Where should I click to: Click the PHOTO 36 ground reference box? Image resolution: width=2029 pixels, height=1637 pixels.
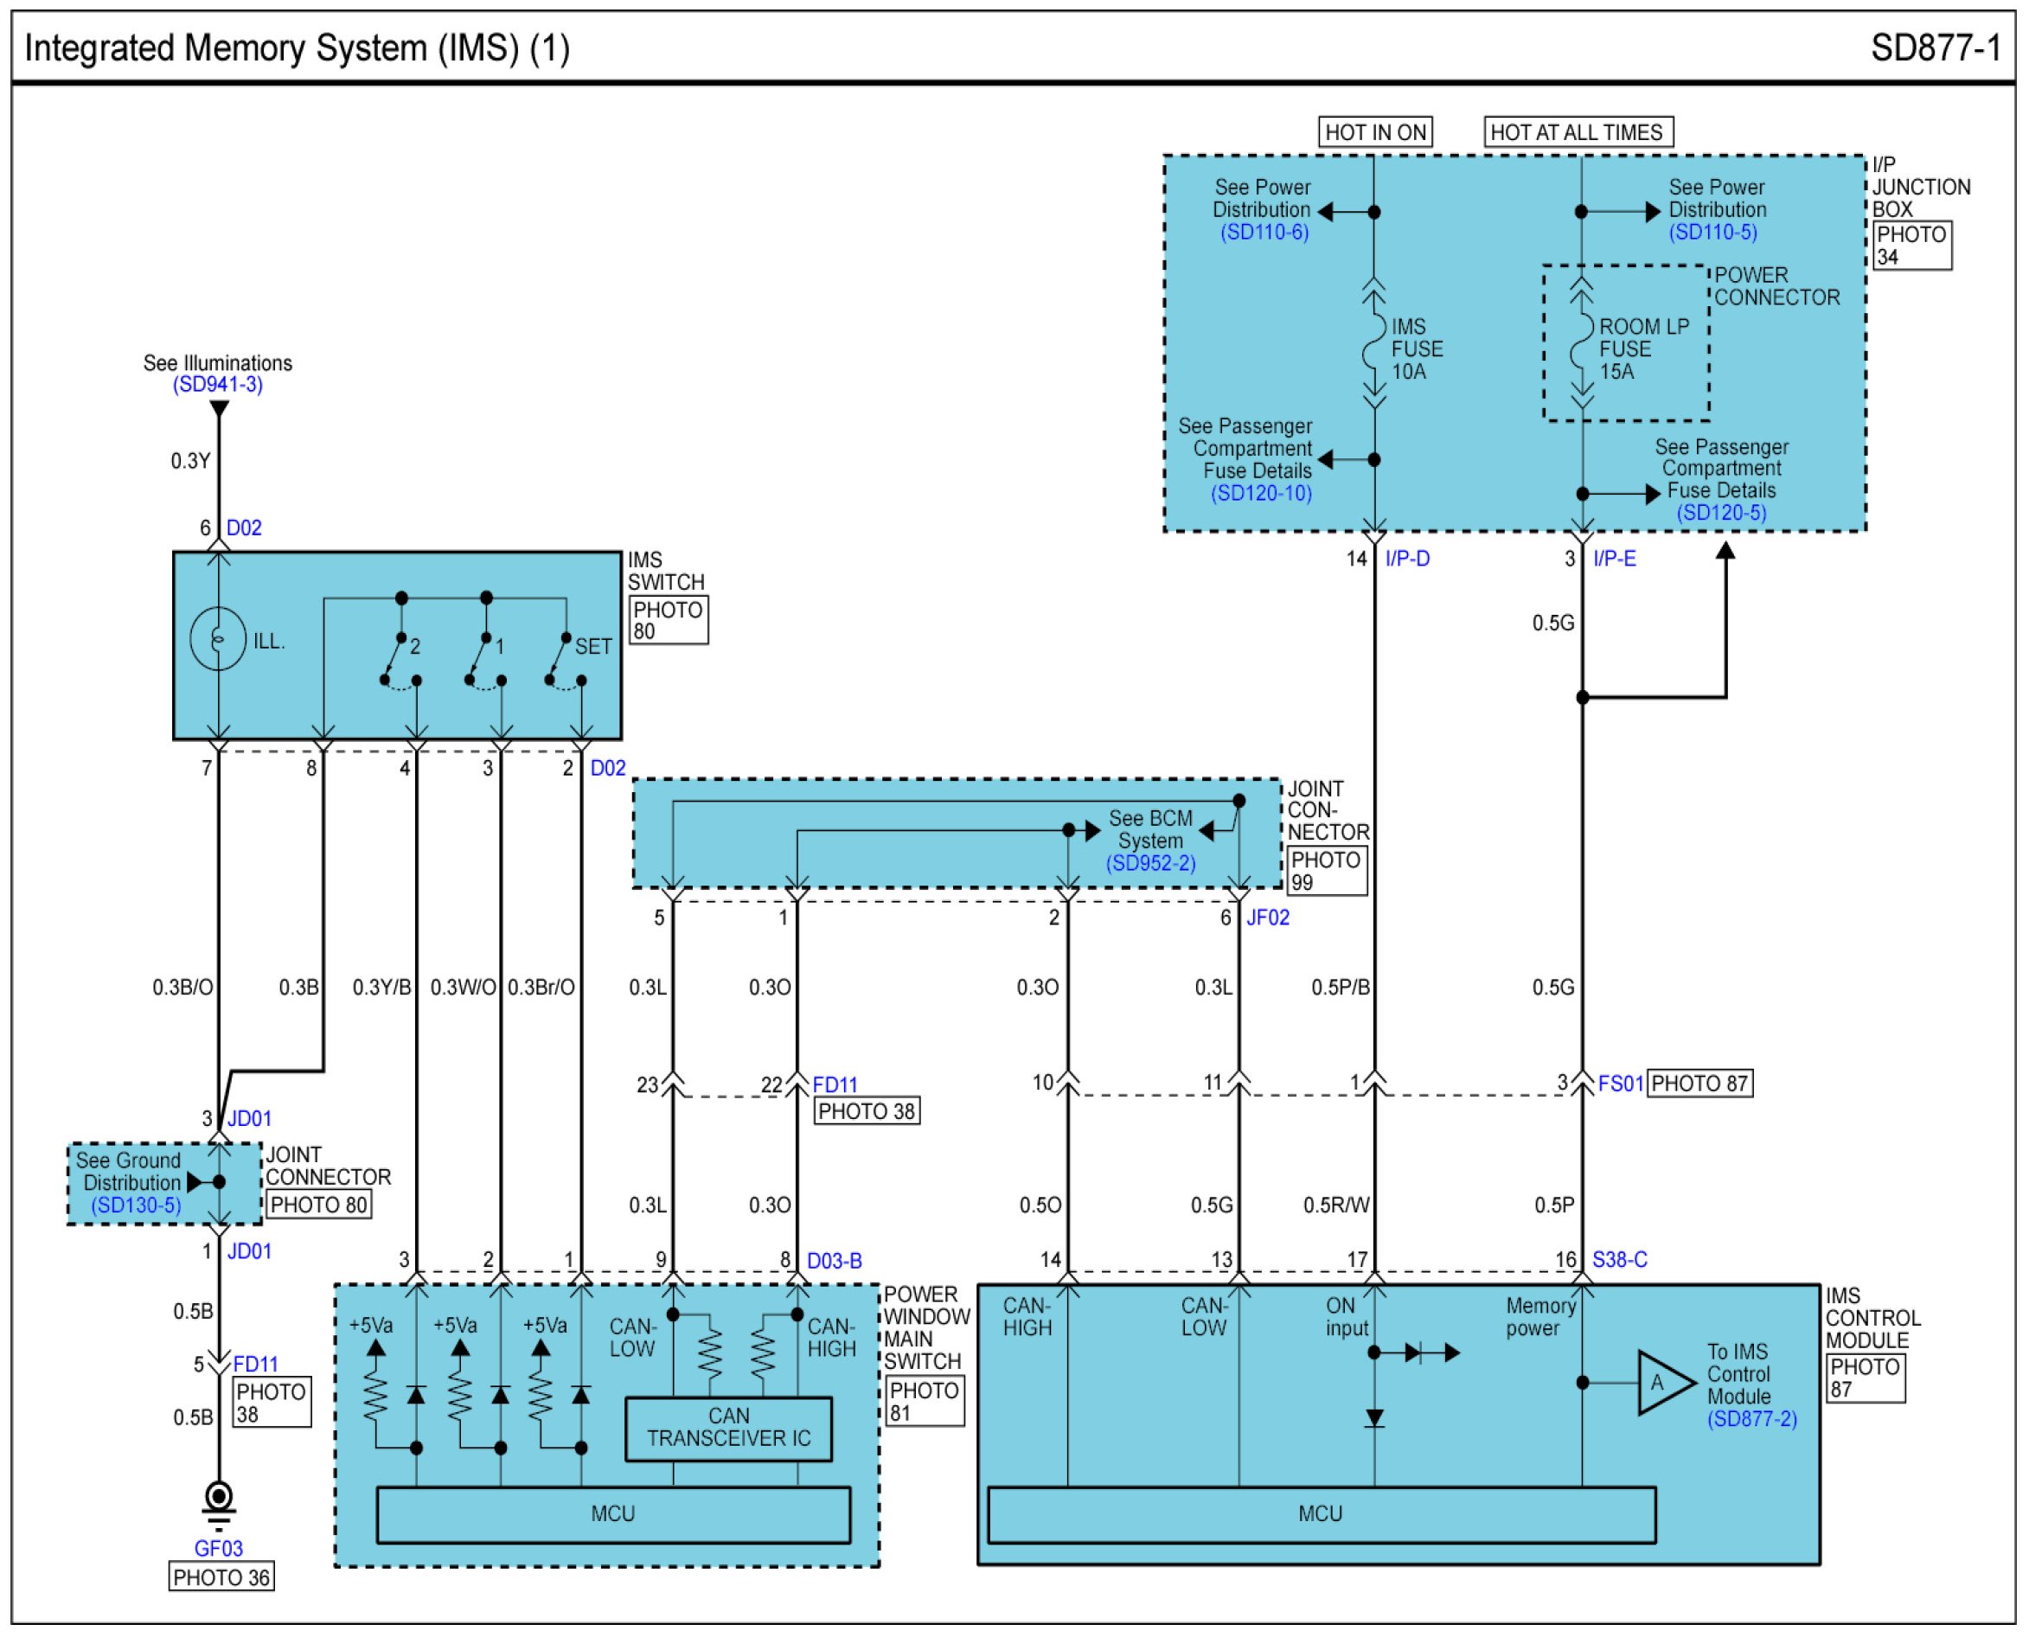(x=221, y=1577)
